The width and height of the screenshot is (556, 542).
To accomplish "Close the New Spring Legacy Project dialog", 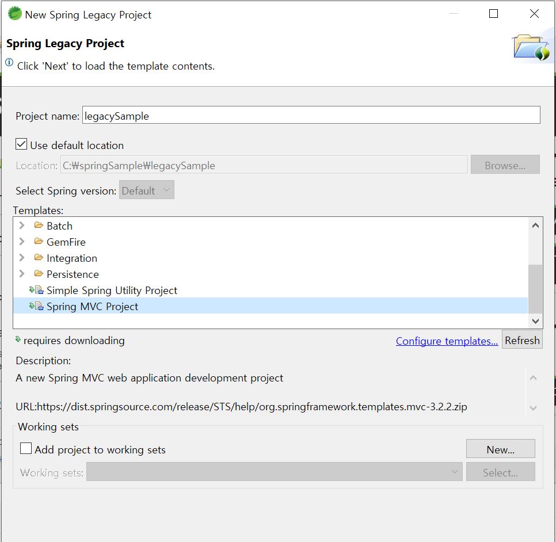I will pos(534,14).
